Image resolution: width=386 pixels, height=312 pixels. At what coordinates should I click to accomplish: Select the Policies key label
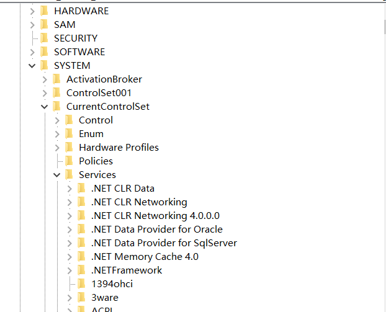96,161
